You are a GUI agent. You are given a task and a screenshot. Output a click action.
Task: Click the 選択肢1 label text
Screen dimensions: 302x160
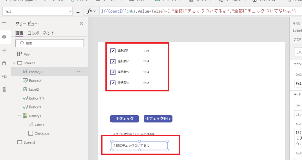pos(123,50)
